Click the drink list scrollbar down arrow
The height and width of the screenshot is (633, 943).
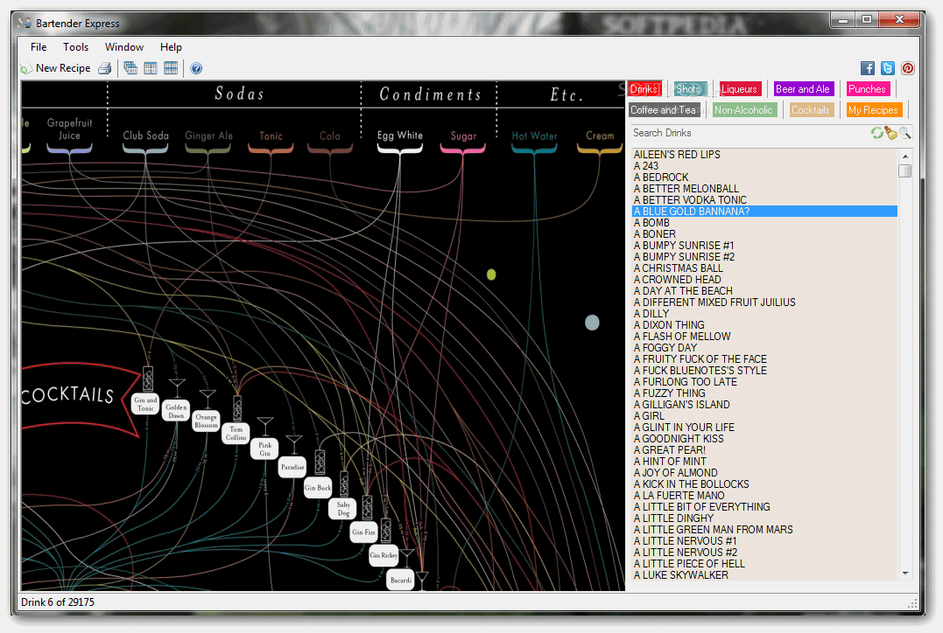pyautogui.click(x=904, y=574)
